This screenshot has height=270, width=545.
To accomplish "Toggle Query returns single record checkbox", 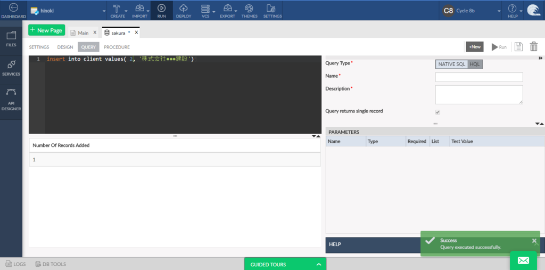I will (437, 112).
